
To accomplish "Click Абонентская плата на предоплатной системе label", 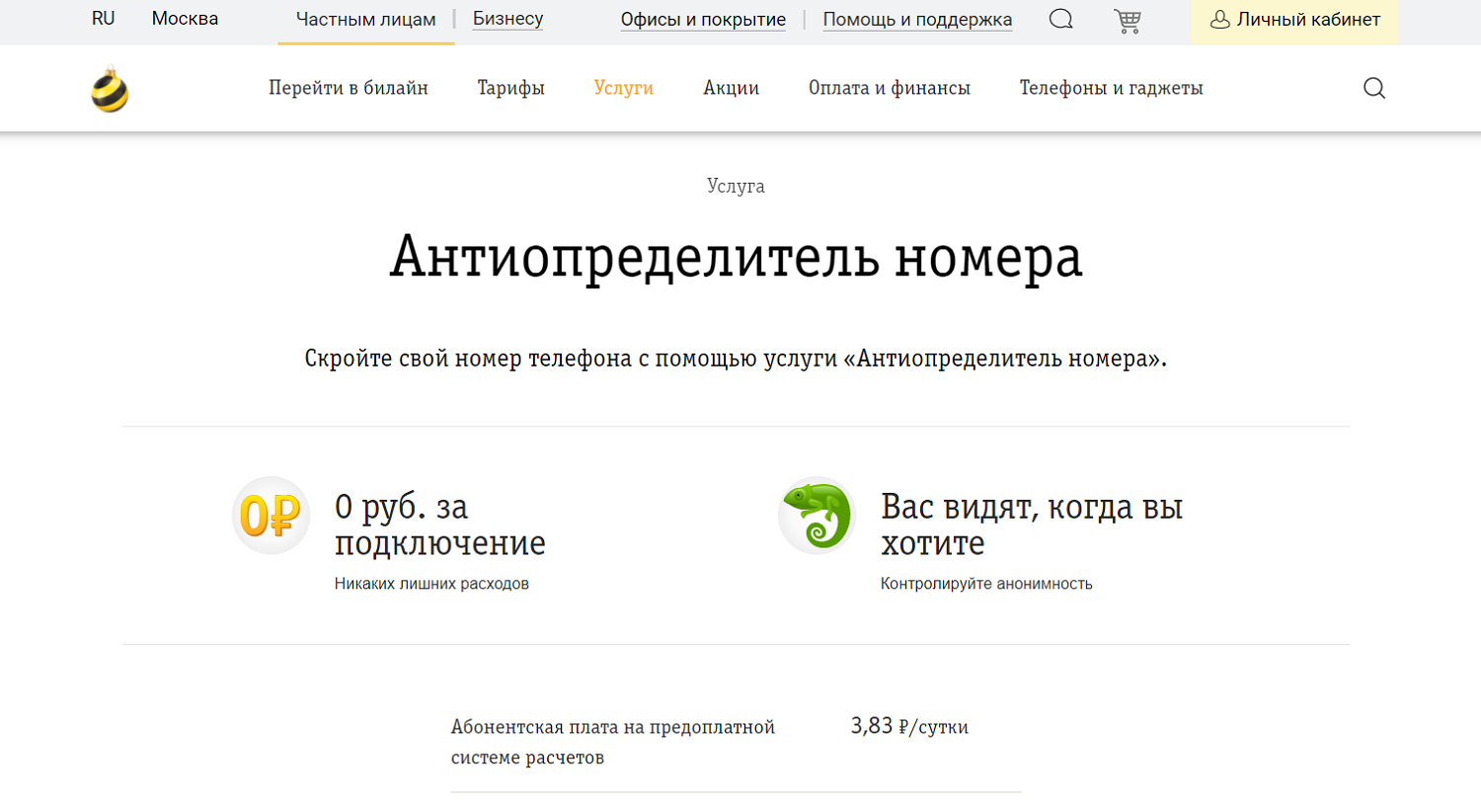I will click(613, 742).
